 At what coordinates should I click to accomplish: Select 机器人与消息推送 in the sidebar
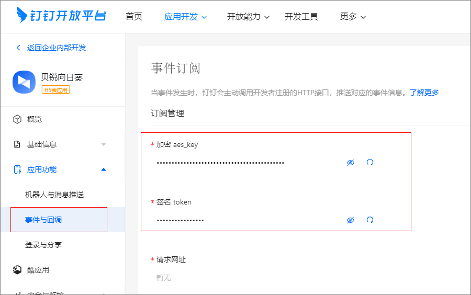[x=54, y=195]
